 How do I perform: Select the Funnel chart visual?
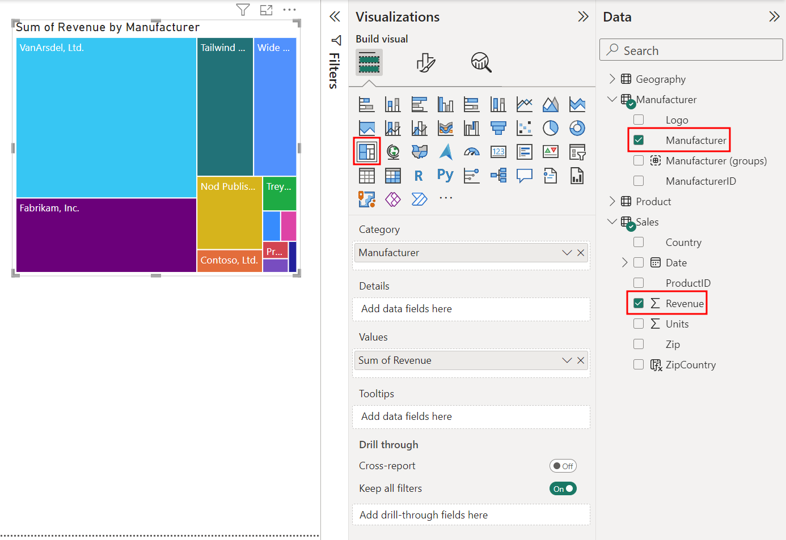[x=498, y=128]
